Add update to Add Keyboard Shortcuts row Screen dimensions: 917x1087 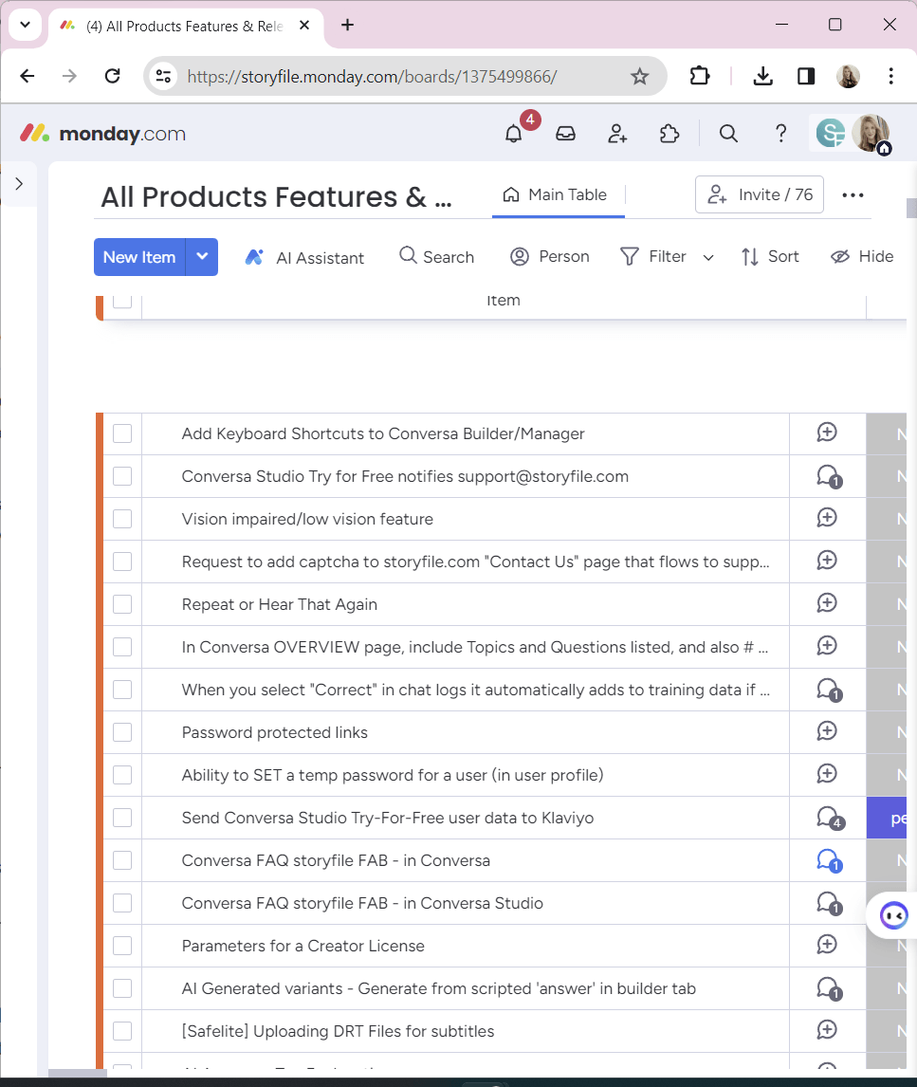coord(827,433)
